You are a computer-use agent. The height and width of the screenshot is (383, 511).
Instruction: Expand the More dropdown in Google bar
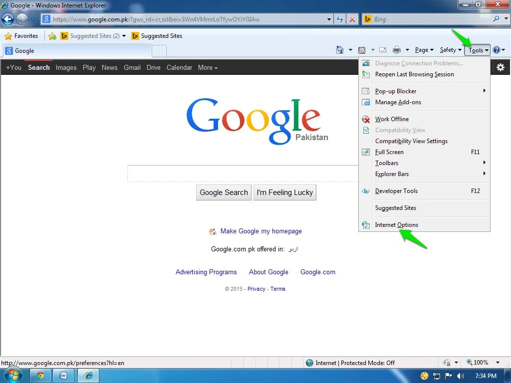[x=208, y=67]
